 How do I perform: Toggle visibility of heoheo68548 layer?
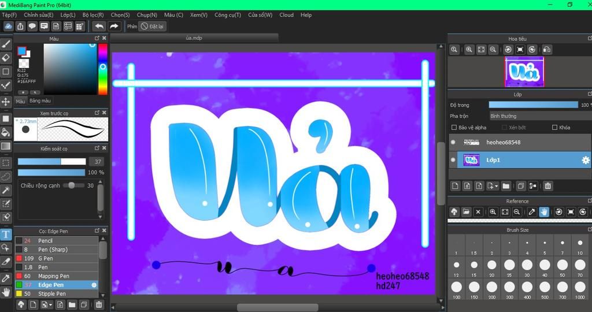453,142
